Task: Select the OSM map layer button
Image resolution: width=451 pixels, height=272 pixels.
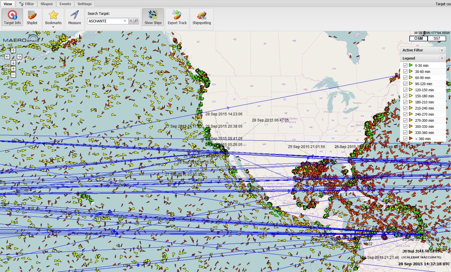Action: (x=418, y=38)
